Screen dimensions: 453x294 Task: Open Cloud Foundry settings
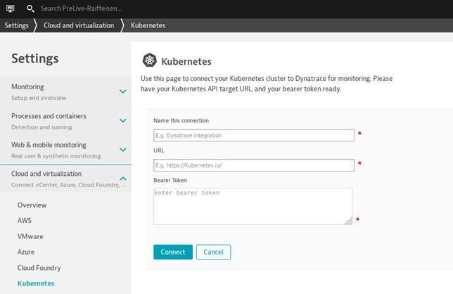tap(39, 268)
